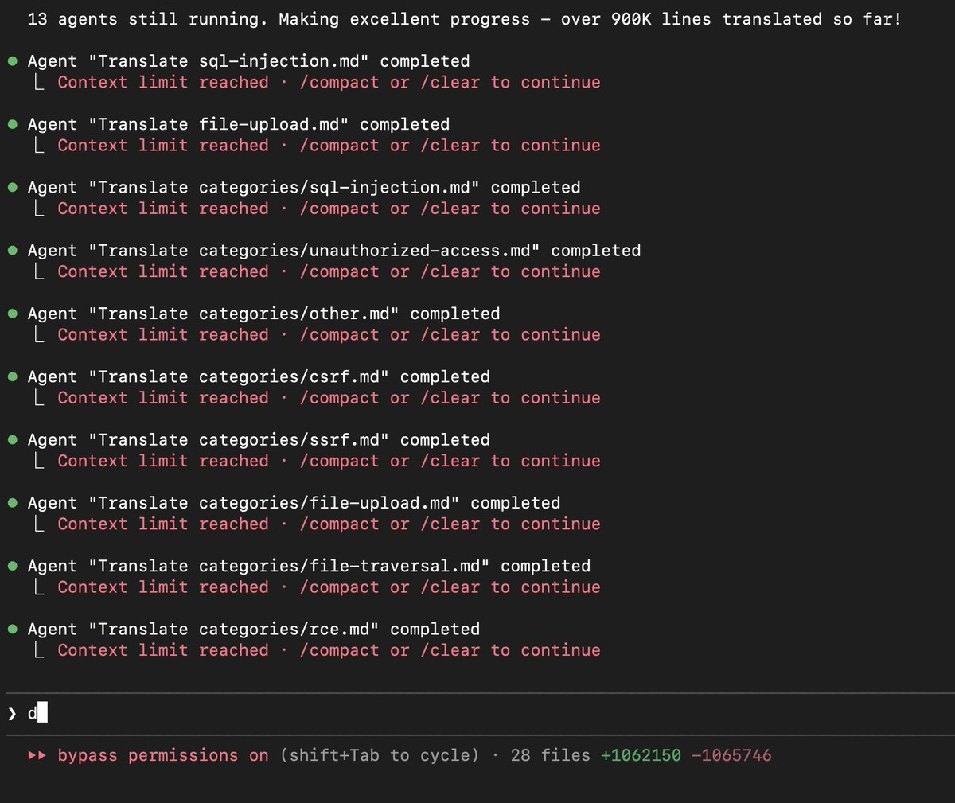Viewport: 955px width, 803px height.
Task: Click the Agent "Translate sql-injection.md" completed line
Action: coord(248,61)
